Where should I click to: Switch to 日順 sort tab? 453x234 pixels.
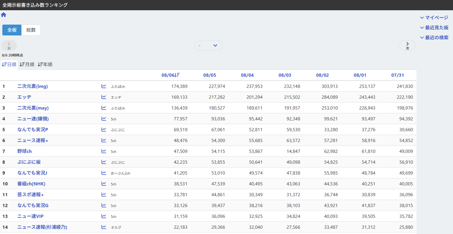9,64
